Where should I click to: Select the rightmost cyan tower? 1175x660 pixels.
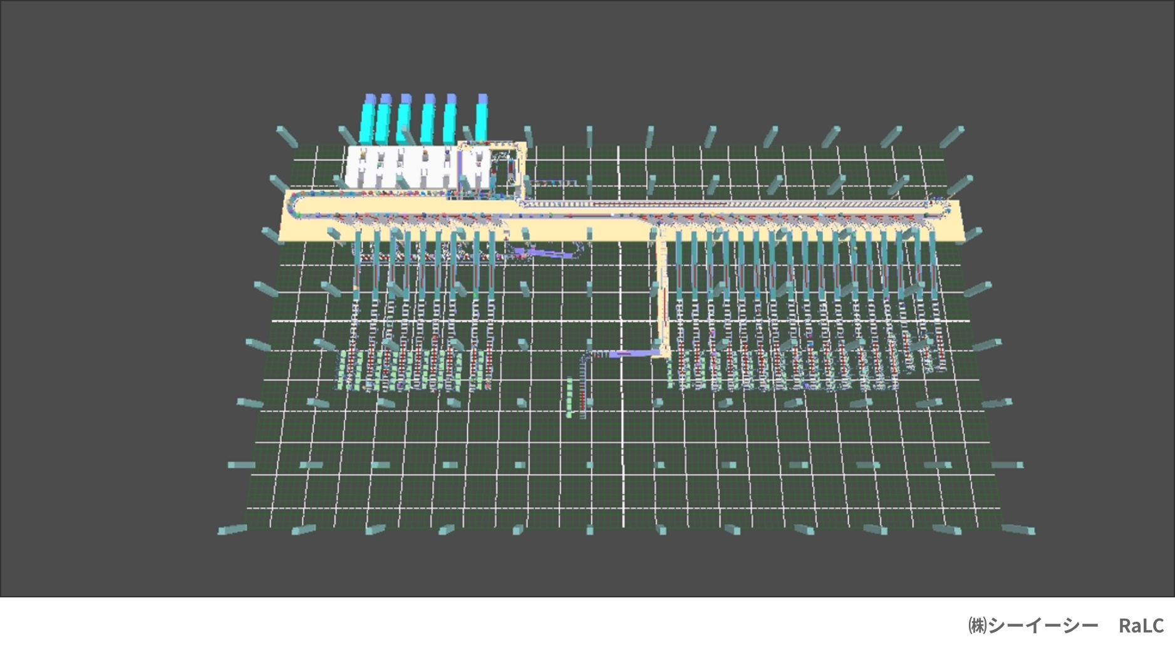tap(482, 118)
